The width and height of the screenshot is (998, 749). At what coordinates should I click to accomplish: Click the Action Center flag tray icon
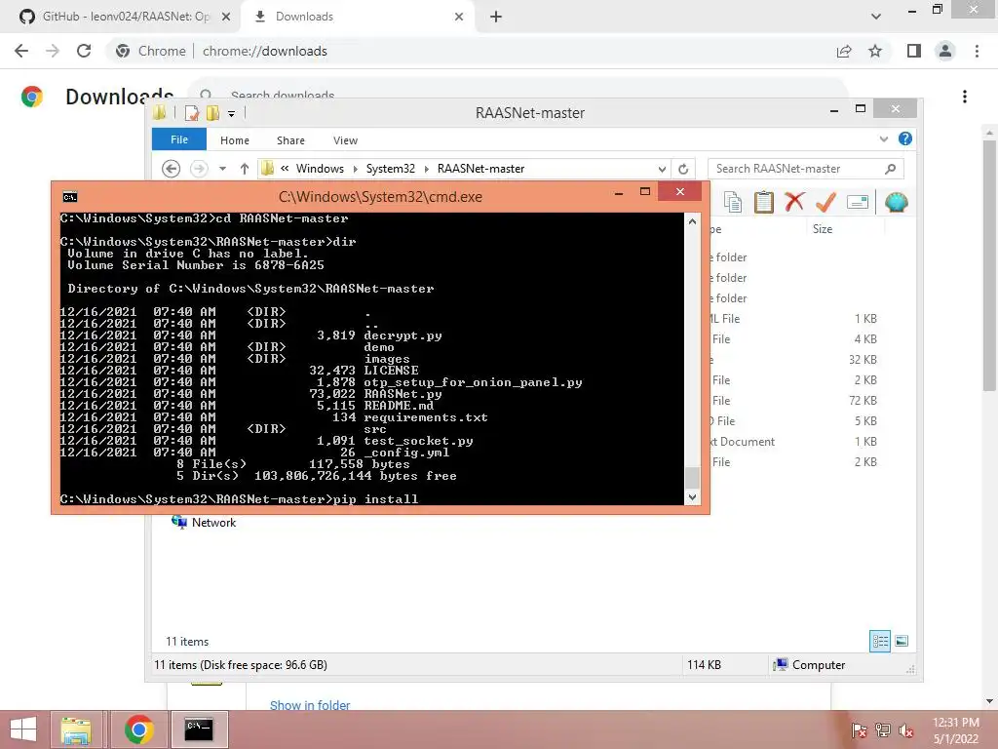[x=859, y=730]
